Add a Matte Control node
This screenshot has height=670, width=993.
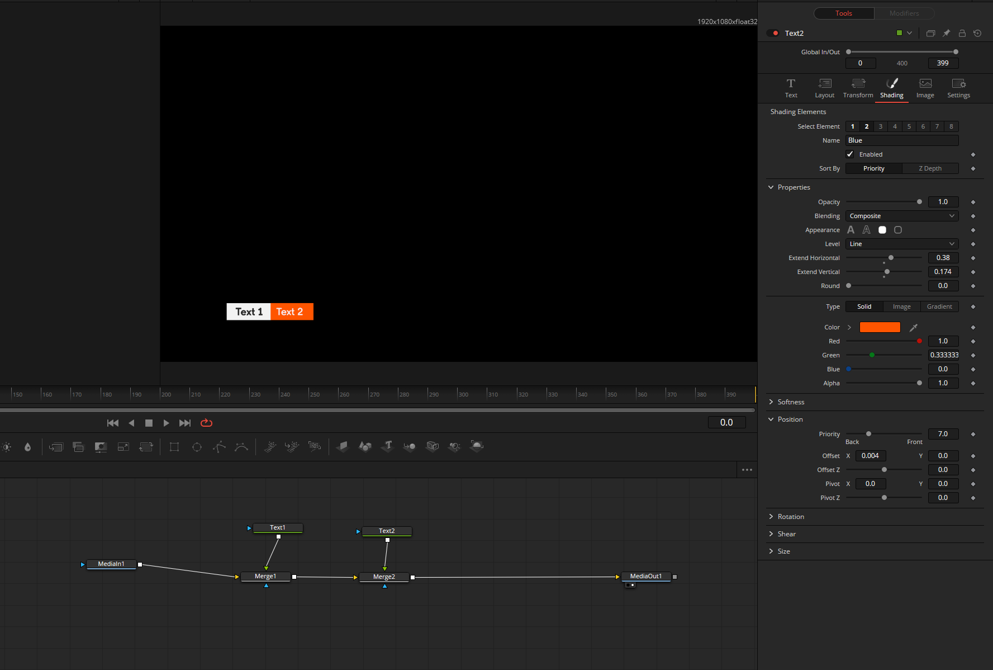coord(101,447)
